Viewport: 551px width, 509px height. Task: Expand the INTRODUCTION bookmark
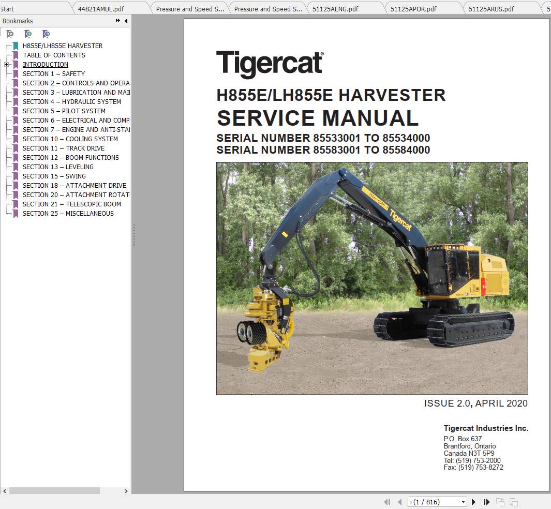(6, 64)
